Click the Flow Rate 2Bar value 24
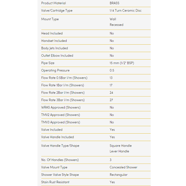This screenshot has height=186, width=186. click(x=111, y=93)
